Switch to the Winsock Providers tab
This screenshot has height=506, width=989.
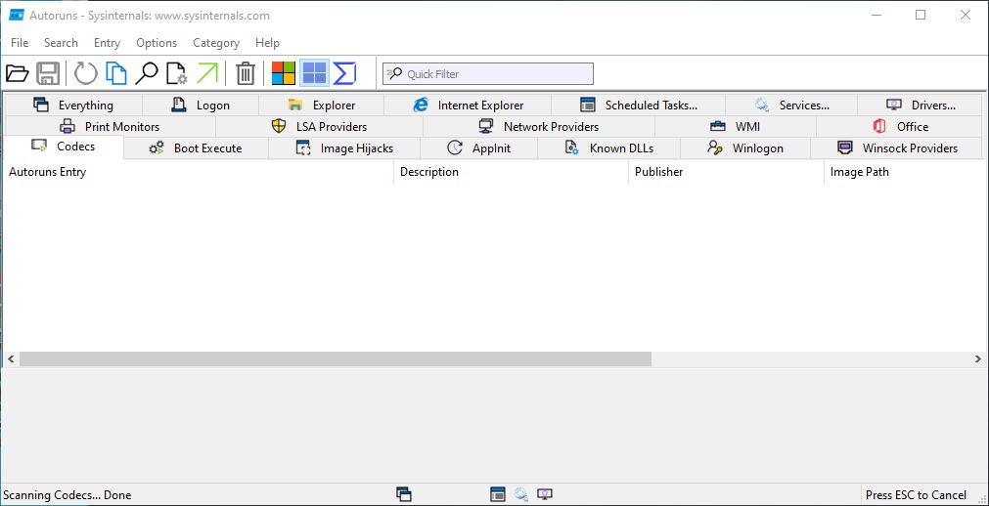click(896, 148)
